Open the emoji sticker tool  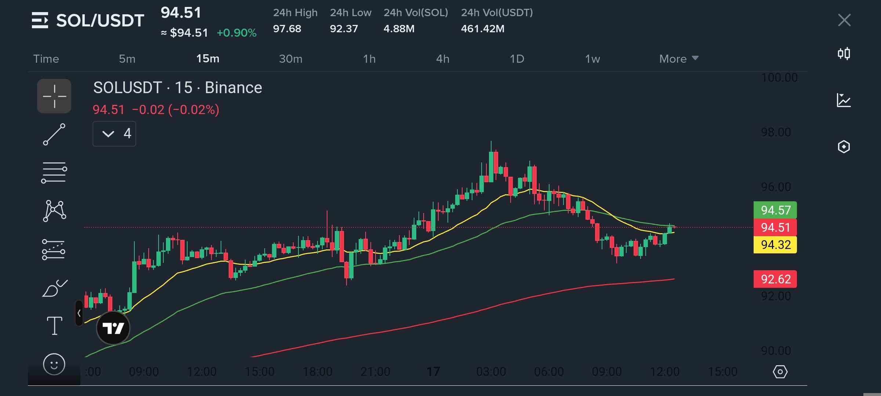coord(54,364)
